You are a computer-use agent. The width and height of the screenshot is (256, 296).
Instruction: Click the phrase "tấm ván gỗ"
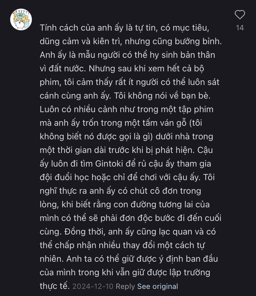(x=173, y=123)
